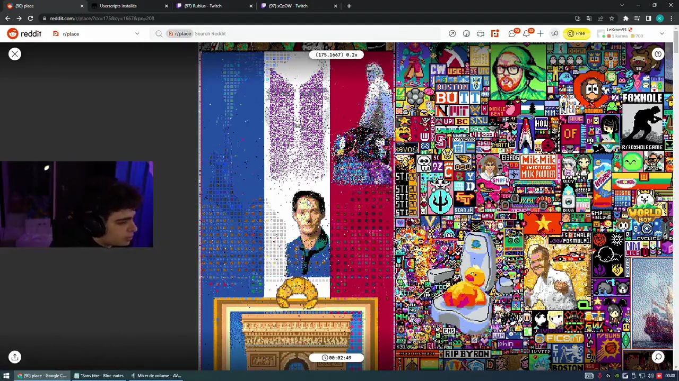
Task: Close the r/place canvas view
Action: [15, 54]
